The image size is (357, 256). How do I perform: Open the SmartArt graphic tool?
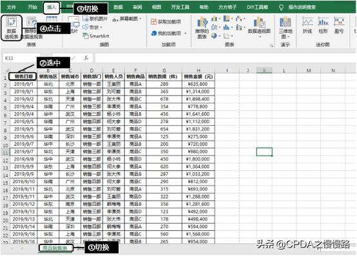click(x=95, y=36)
